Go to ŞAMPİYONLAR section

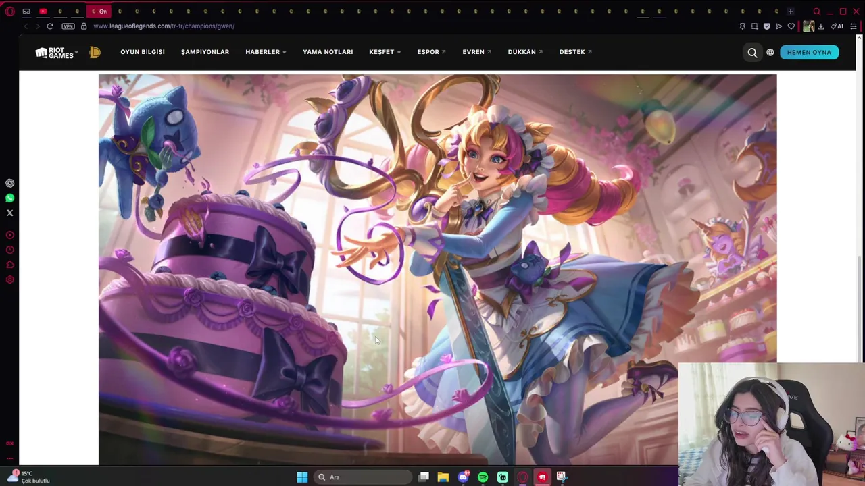click(205, 52)
